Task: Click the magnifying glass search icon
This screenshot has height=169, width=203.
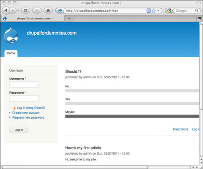Action: [x=197, y=11]
